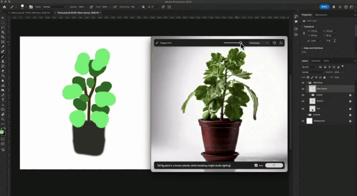The width and height of the screenshot is (357, 196).
Task: Switch to the Room.psd document tab
Action: [x=31, y=13]
